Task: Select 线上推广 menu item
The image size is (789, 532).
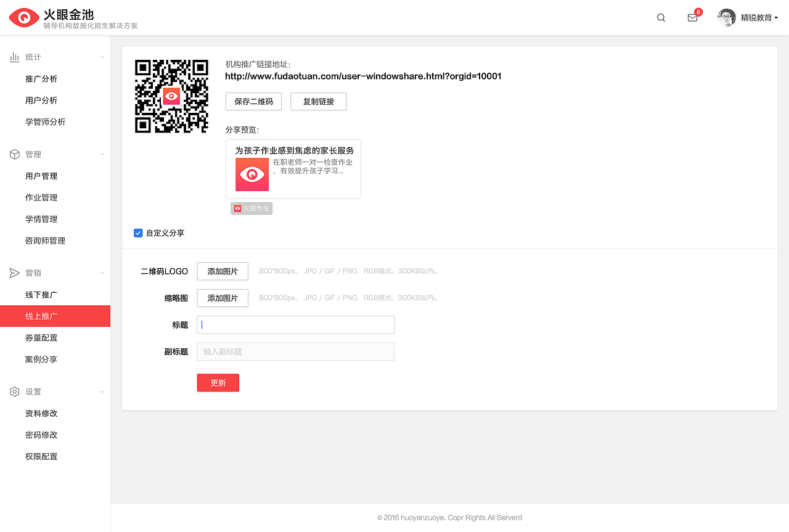Action: (x=55, y=316)
